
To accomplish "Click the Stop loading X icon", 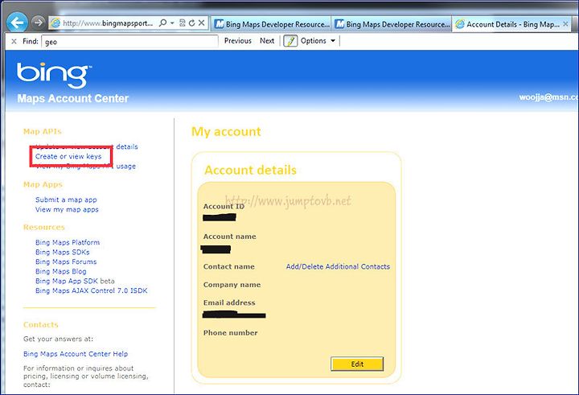I will (x=202, y=23).
